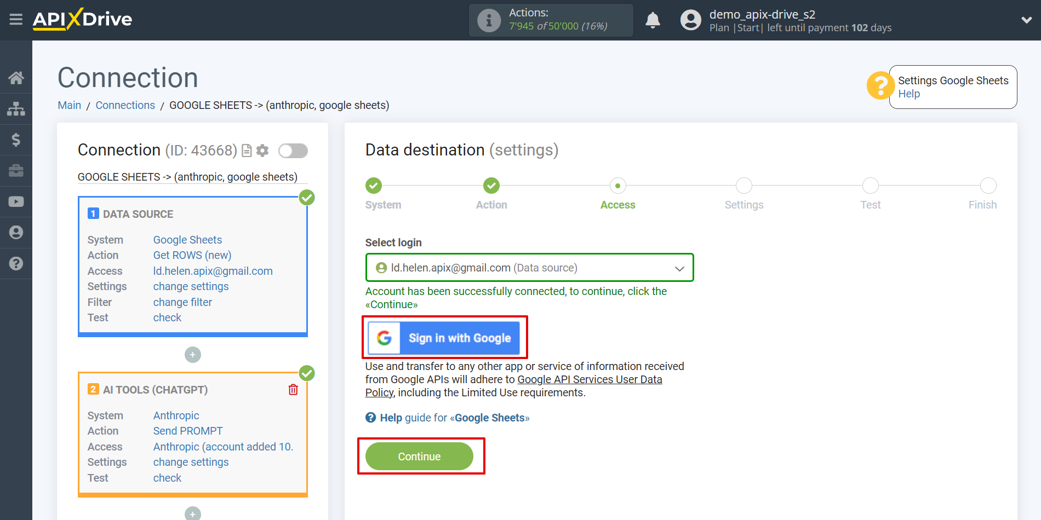
Task: Click change settings in AI Tools
Action: click(191, 462)
